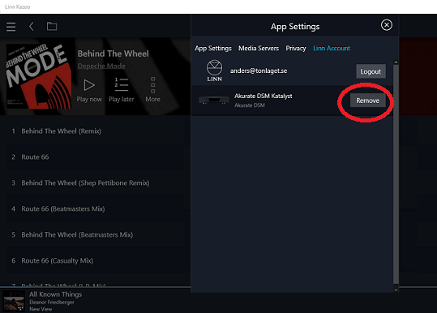Click the Linn logo icon

tap(214, 71)
